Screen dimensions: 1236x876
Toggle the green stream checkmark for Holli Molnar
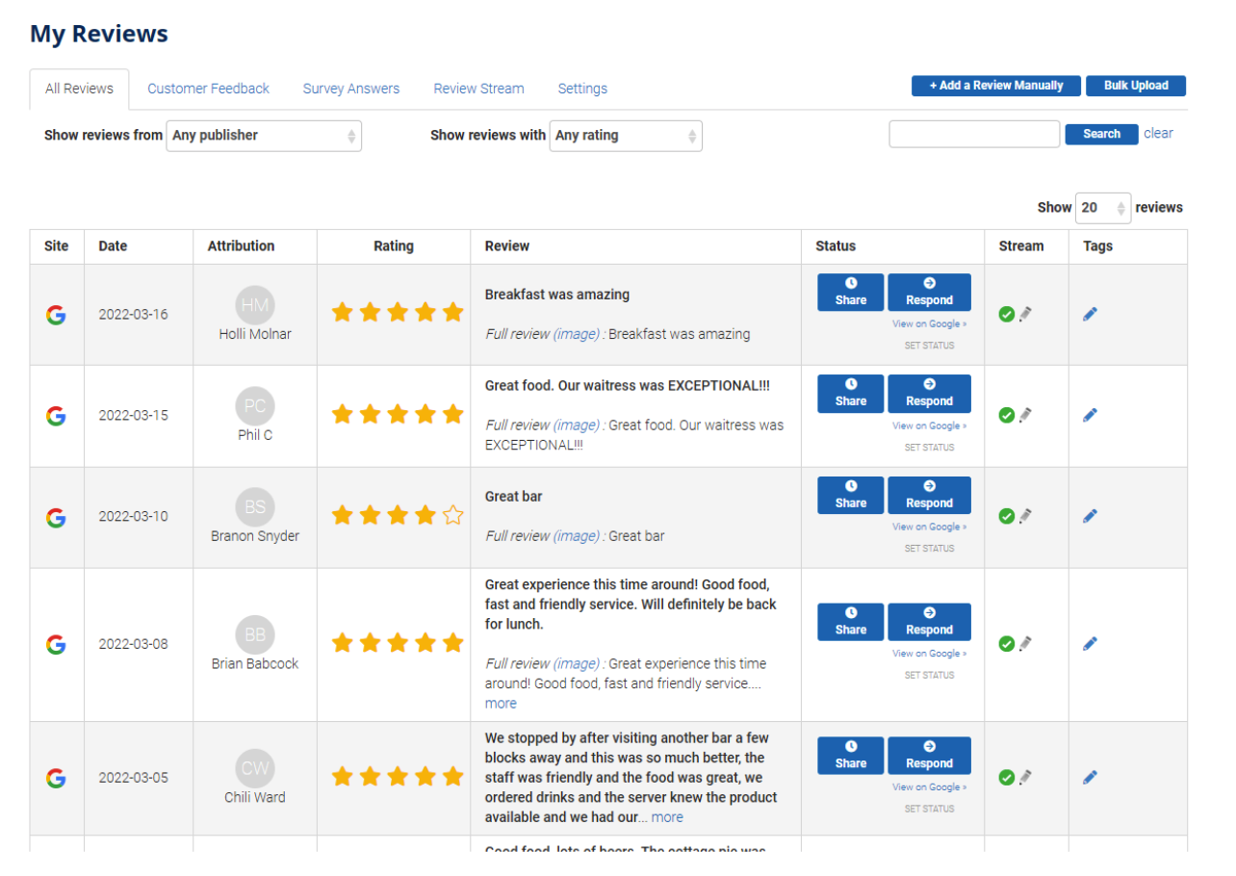click(1007, 314)
